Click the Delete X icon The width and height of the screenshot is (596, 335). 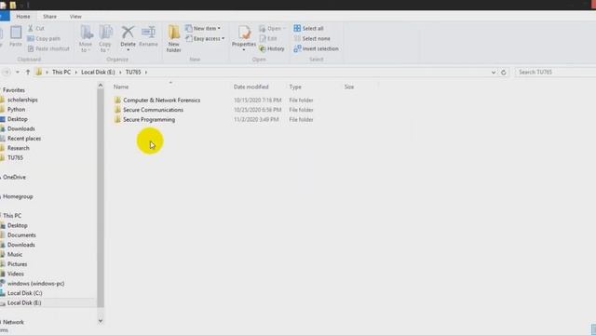[x=128, y=33]
